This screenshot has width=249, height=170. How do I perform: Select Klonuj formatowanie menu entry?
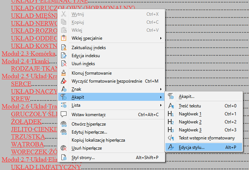click(x=111, y=73)
